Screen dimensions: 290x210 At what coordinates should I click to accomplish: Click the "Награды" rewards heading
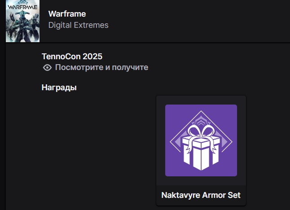click(x=59, y=87)
